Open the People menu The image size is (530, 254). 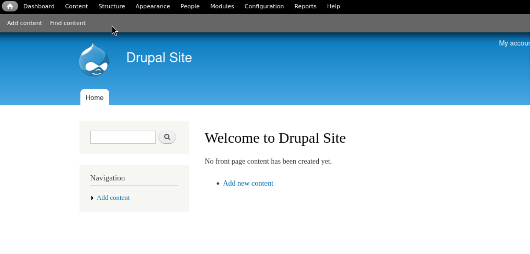190,6
